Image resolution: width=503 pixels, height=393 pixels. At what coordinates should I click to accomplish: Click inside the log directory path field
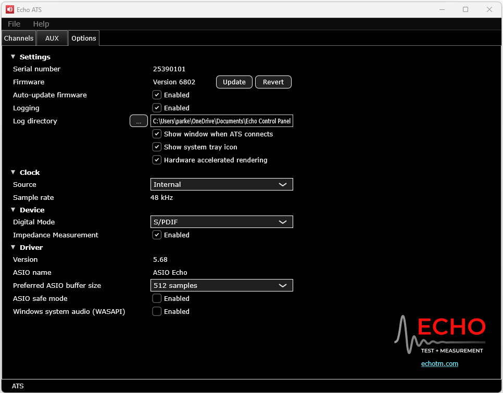pos(221,121)
